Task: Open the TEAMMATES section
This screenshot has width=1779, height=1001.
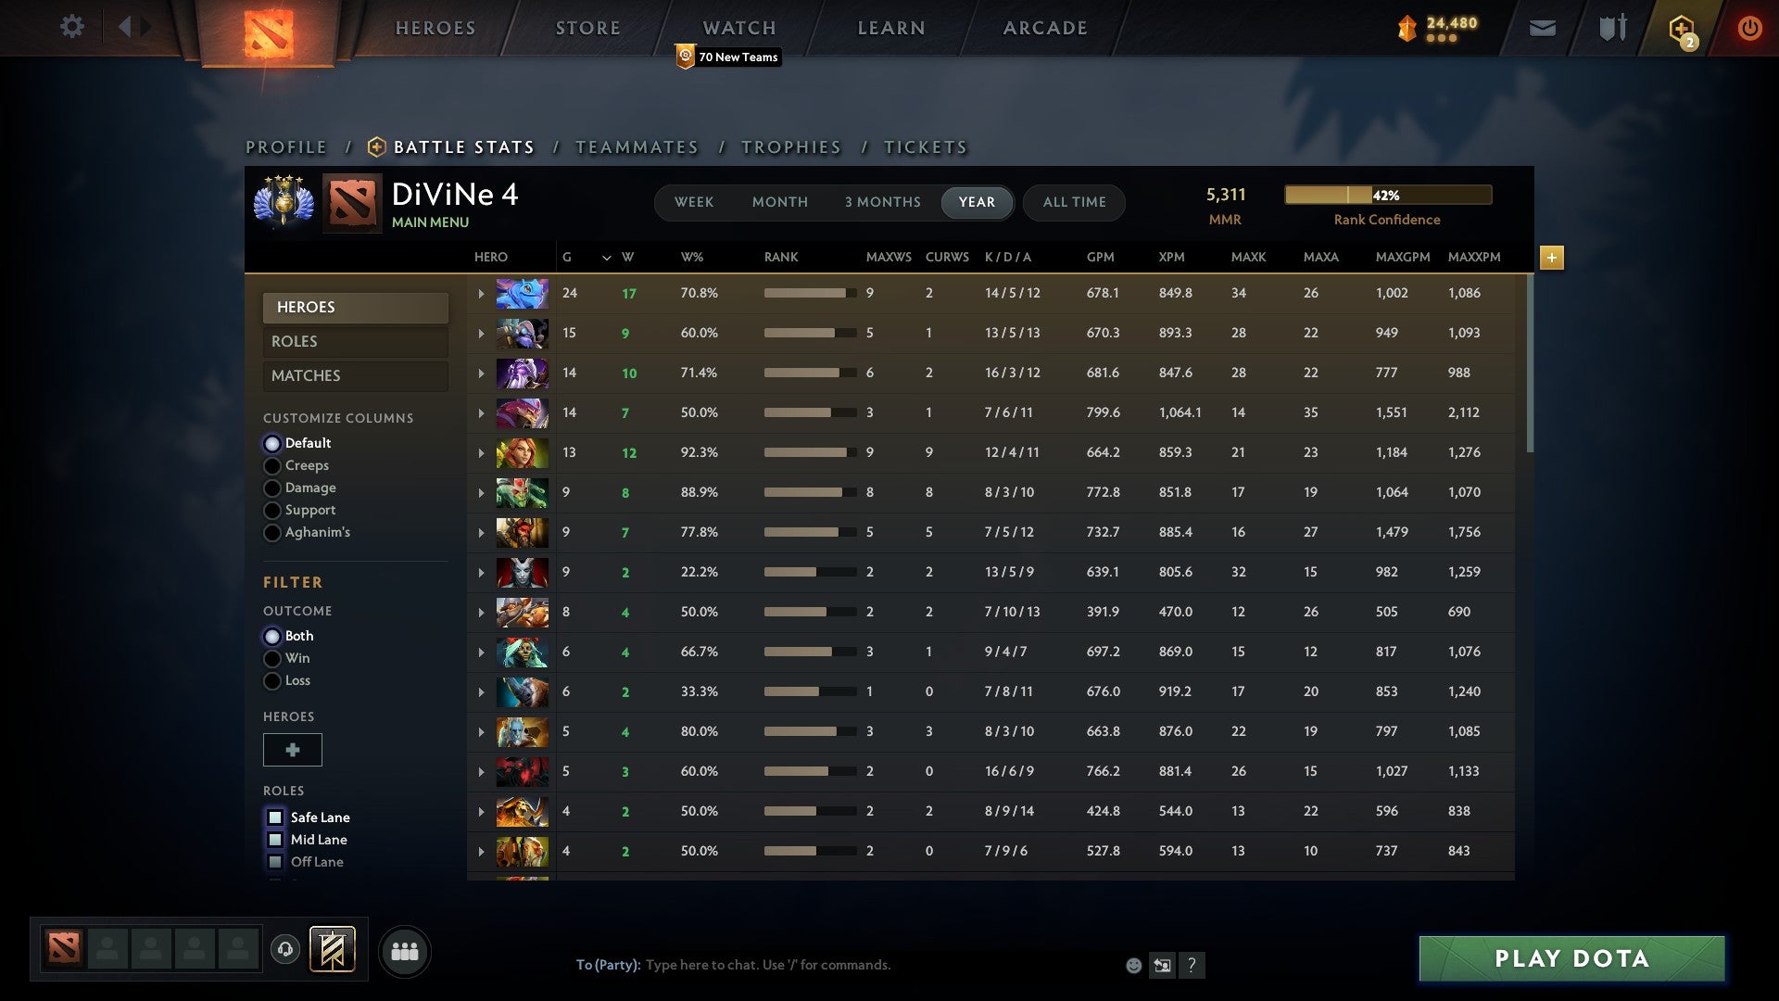Action: point(637,146)
